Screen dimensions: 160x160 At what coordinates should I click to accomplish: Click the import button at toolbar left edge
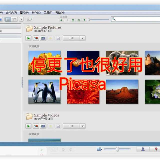click(x=1, y=19)
